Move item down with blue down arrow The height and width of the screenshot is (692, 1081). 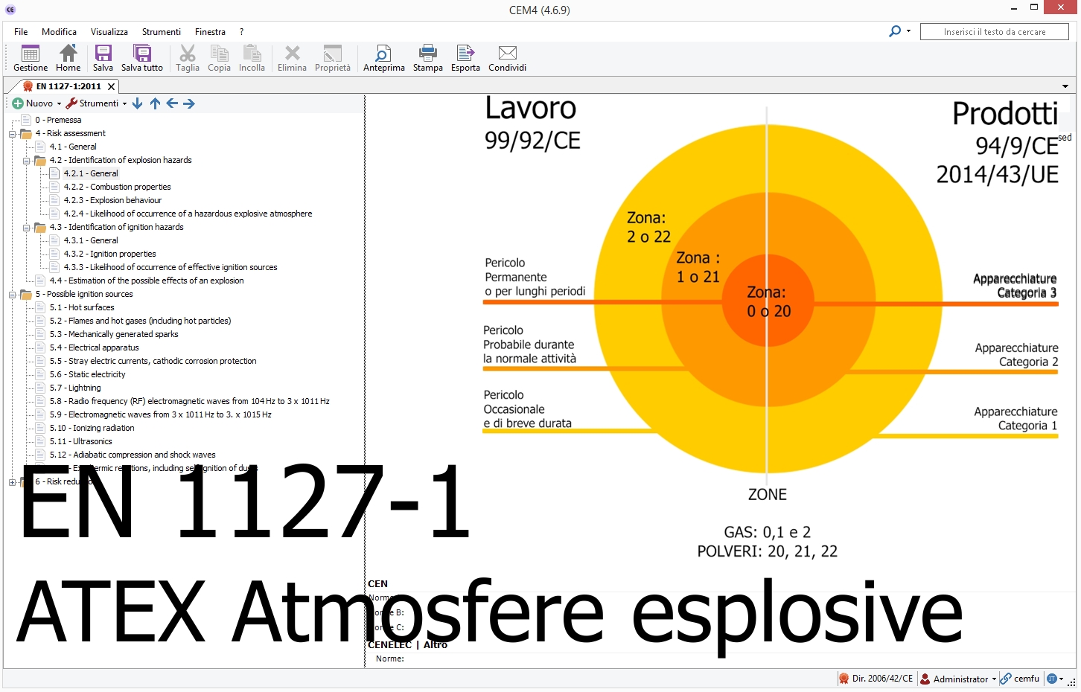pos(138,103)
